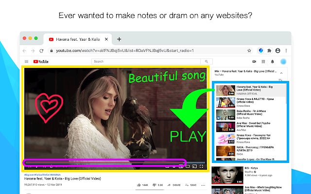Close the Havana feat. Yaar & Kaiia tab

coord(106,39)
